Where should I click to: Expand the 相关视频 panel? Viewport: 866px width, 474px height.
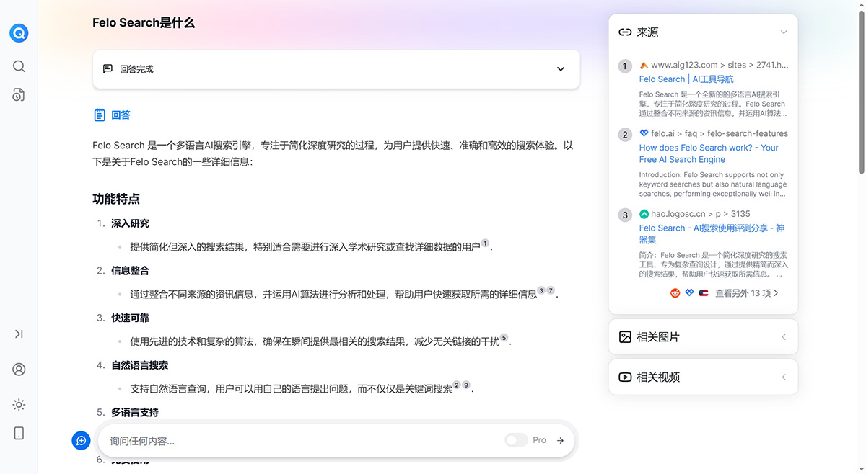(784, 377)
